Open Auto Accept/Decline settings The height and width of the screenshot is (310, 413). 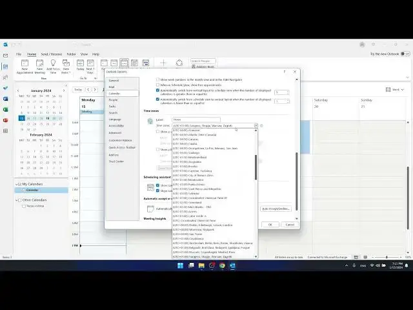click(276, 209)
